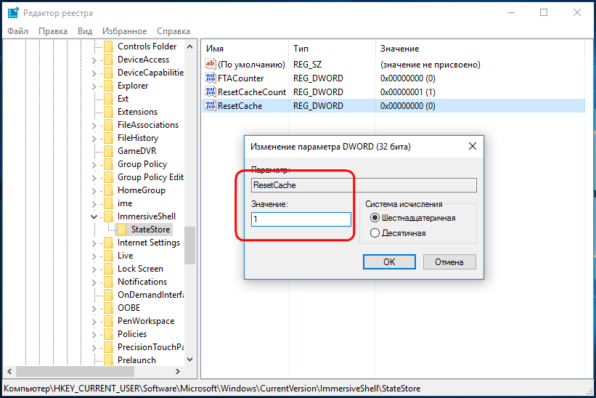This screenshot has width=596, height=398.
Task: Expand the Lock Screen key arrow
Action: point(94,269)
